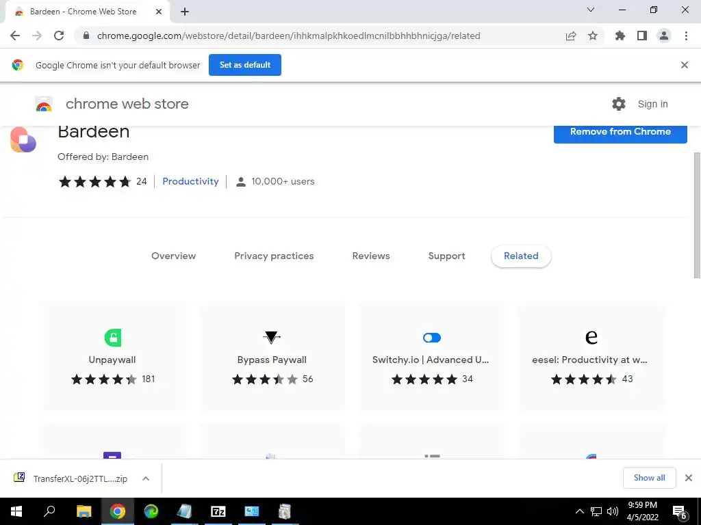Close the downloads bar
Image resolution: width=701 pixels, height=525 pixels.
(689, 478)
